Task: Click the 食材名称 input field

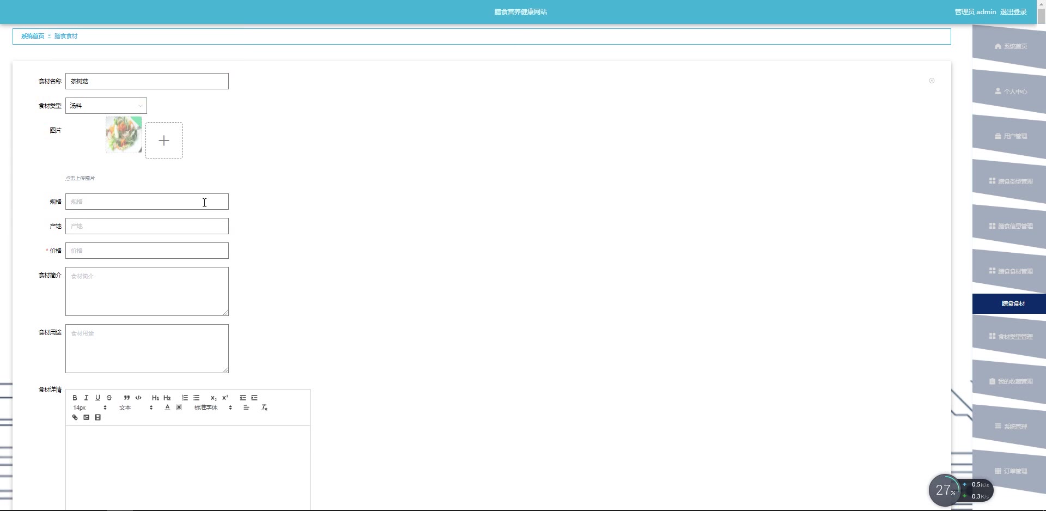Action: coord(147,81)
